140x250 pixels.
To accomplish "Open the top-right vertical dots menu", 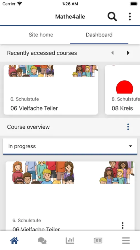I will [130, 17].
